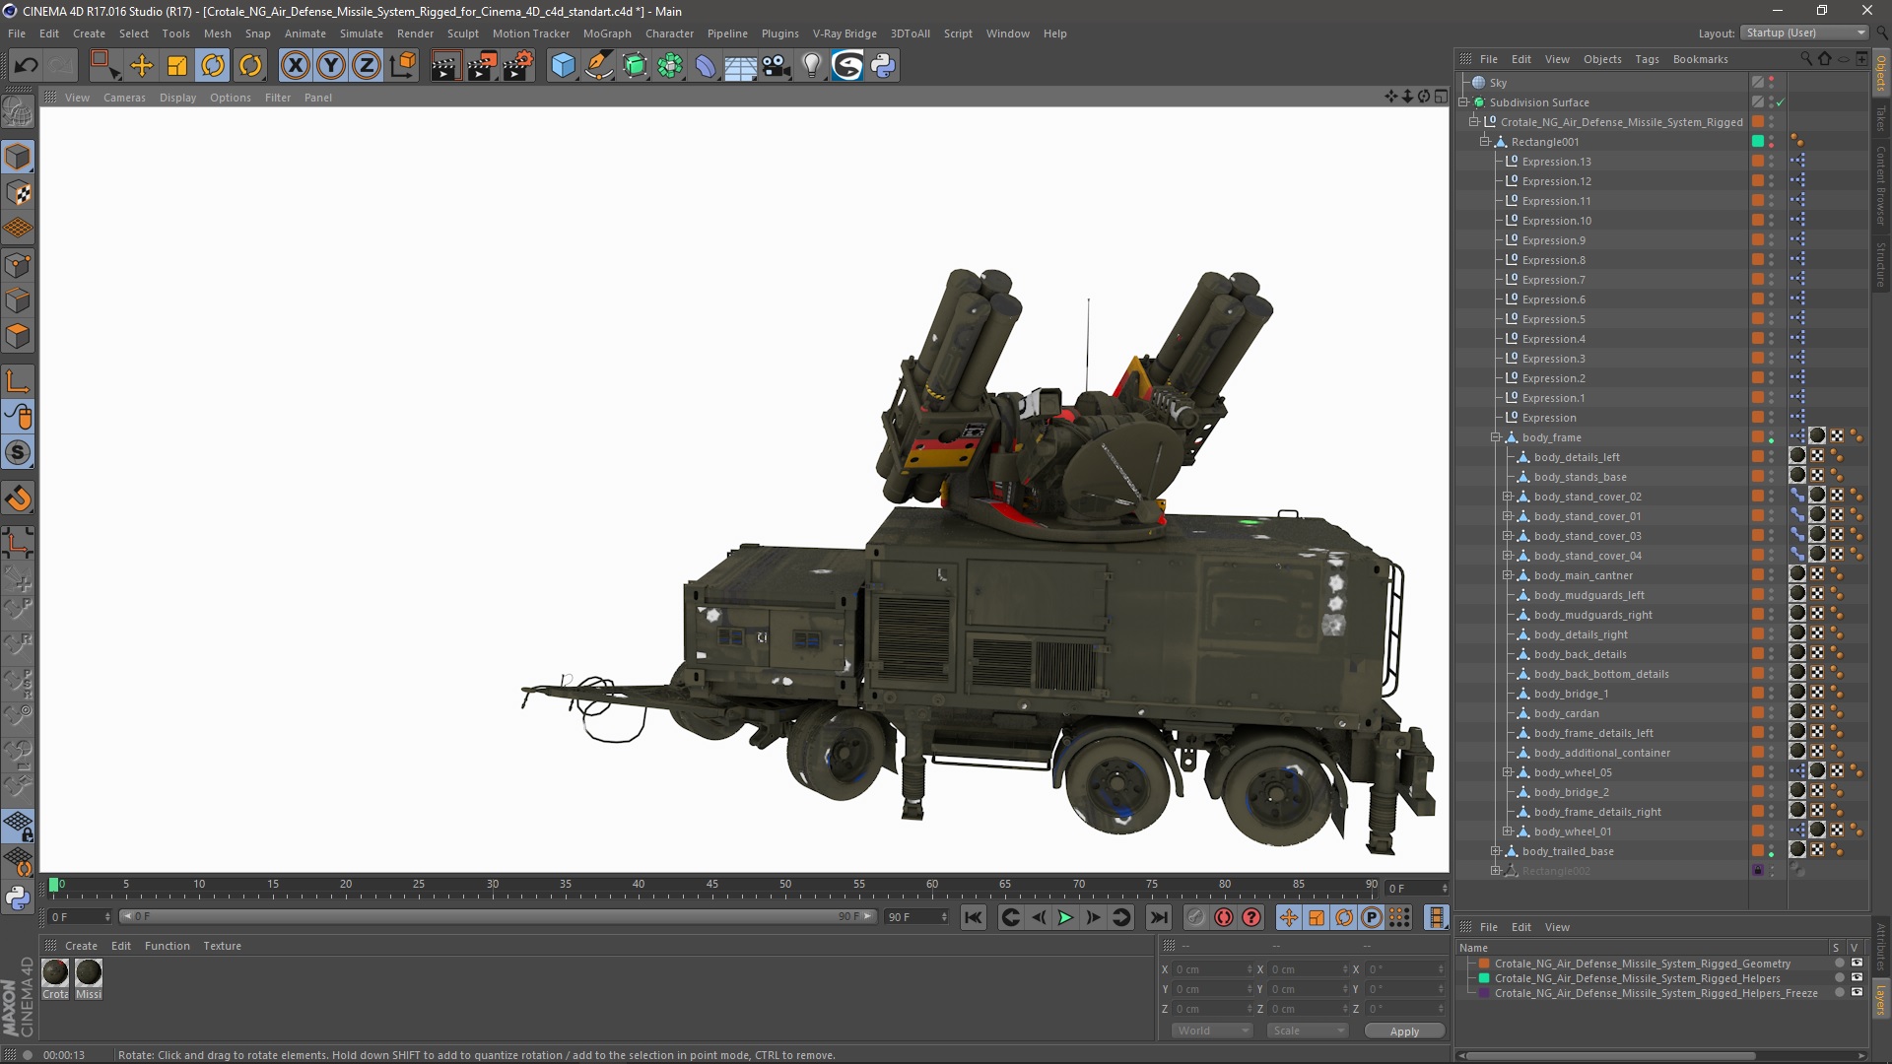Open the deformer bend icon
The image size is (1892, 1064).
(706, 66)
